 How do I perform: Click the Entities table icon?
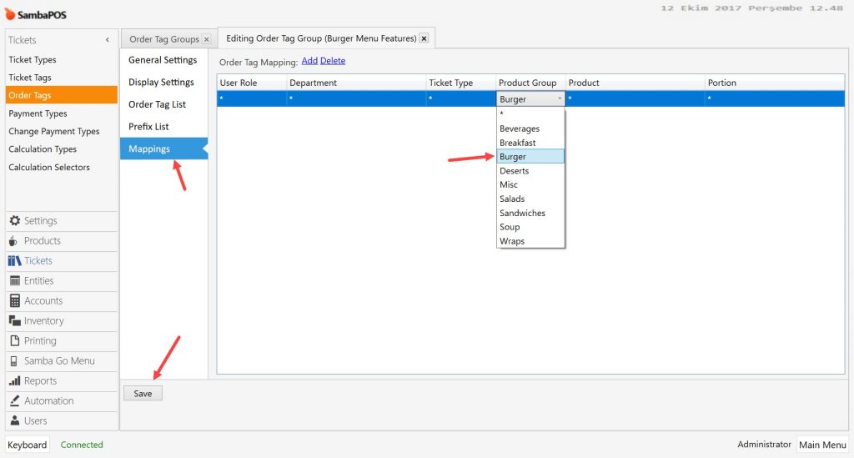[15, 281]
